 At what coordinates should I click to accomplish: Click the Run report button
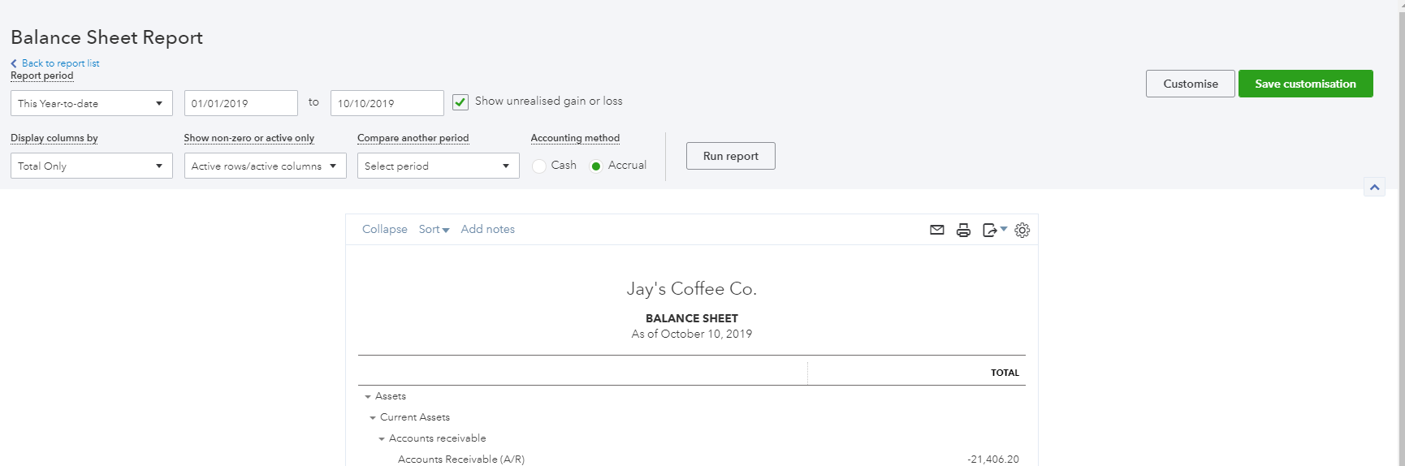730,156
